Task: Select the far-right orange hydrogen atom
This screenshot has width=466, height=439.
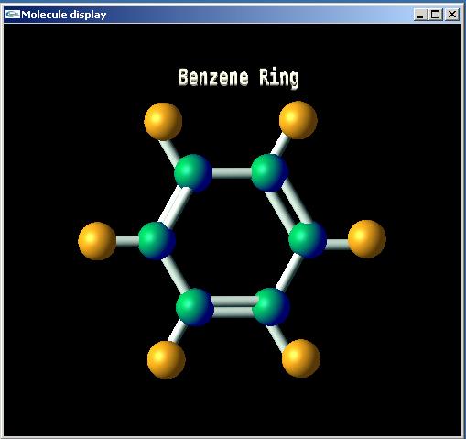Action: click(367, 239)
